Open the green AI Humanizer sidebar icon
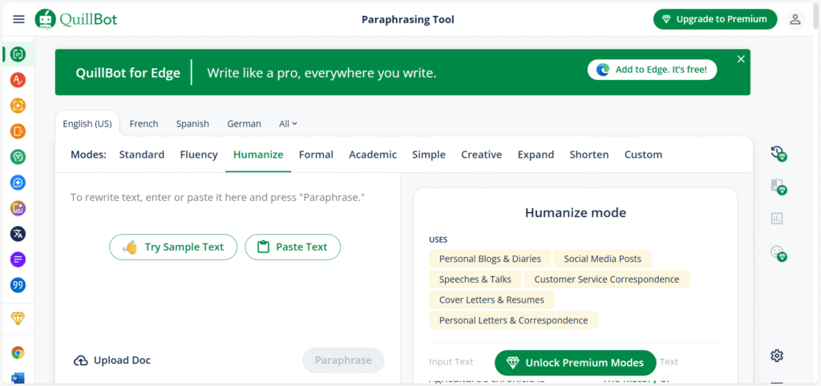 tap(18, 156)
